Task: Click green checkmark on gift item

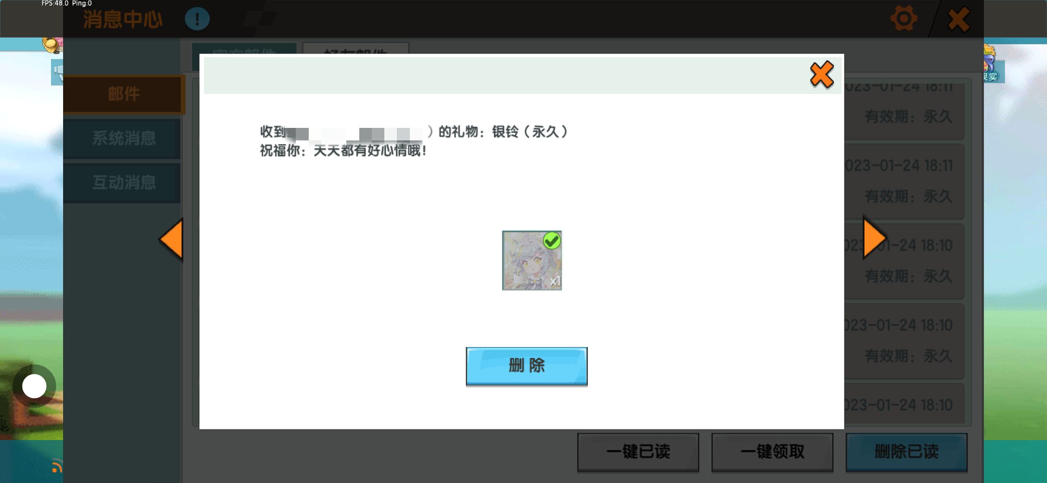Action: (x=552, y=241)
